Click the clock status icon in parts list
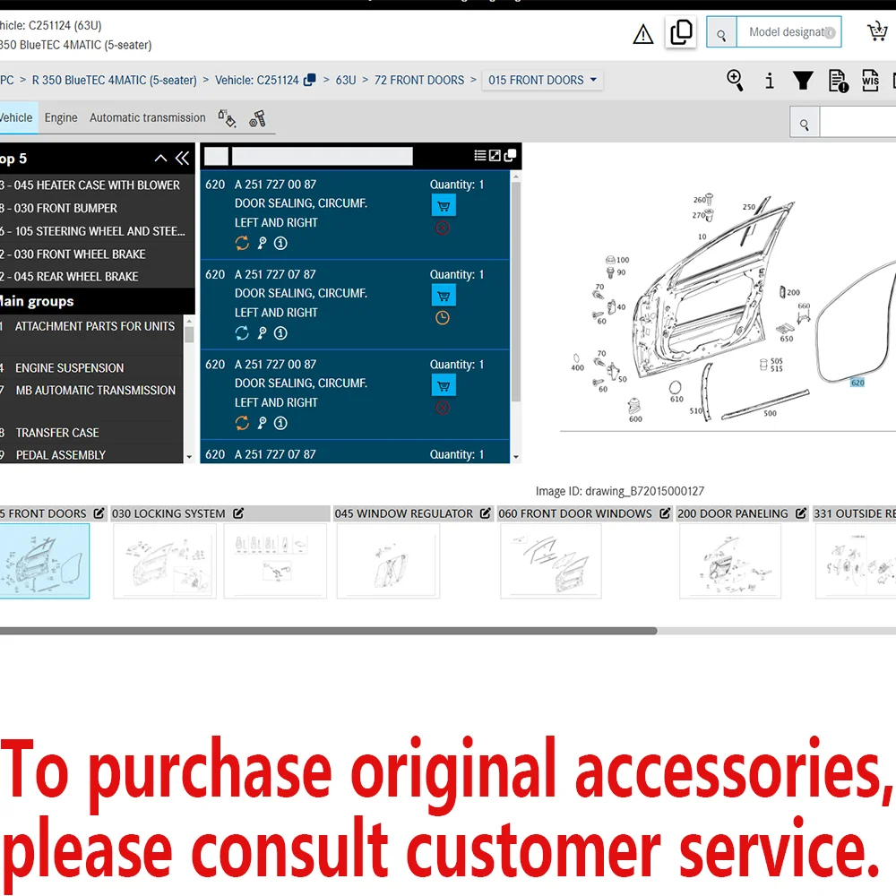This screenshot has height=896, width=896. 443,318
